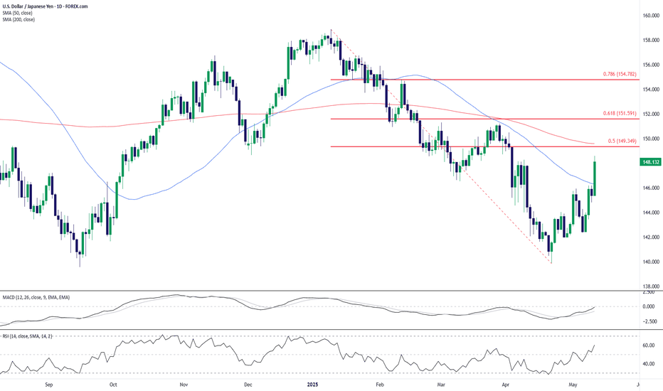This screenshot has height=391, width=663.
Task: Select the SMA (200, close) indicator label
Action: pyautogui.click(x=18, y=19)
